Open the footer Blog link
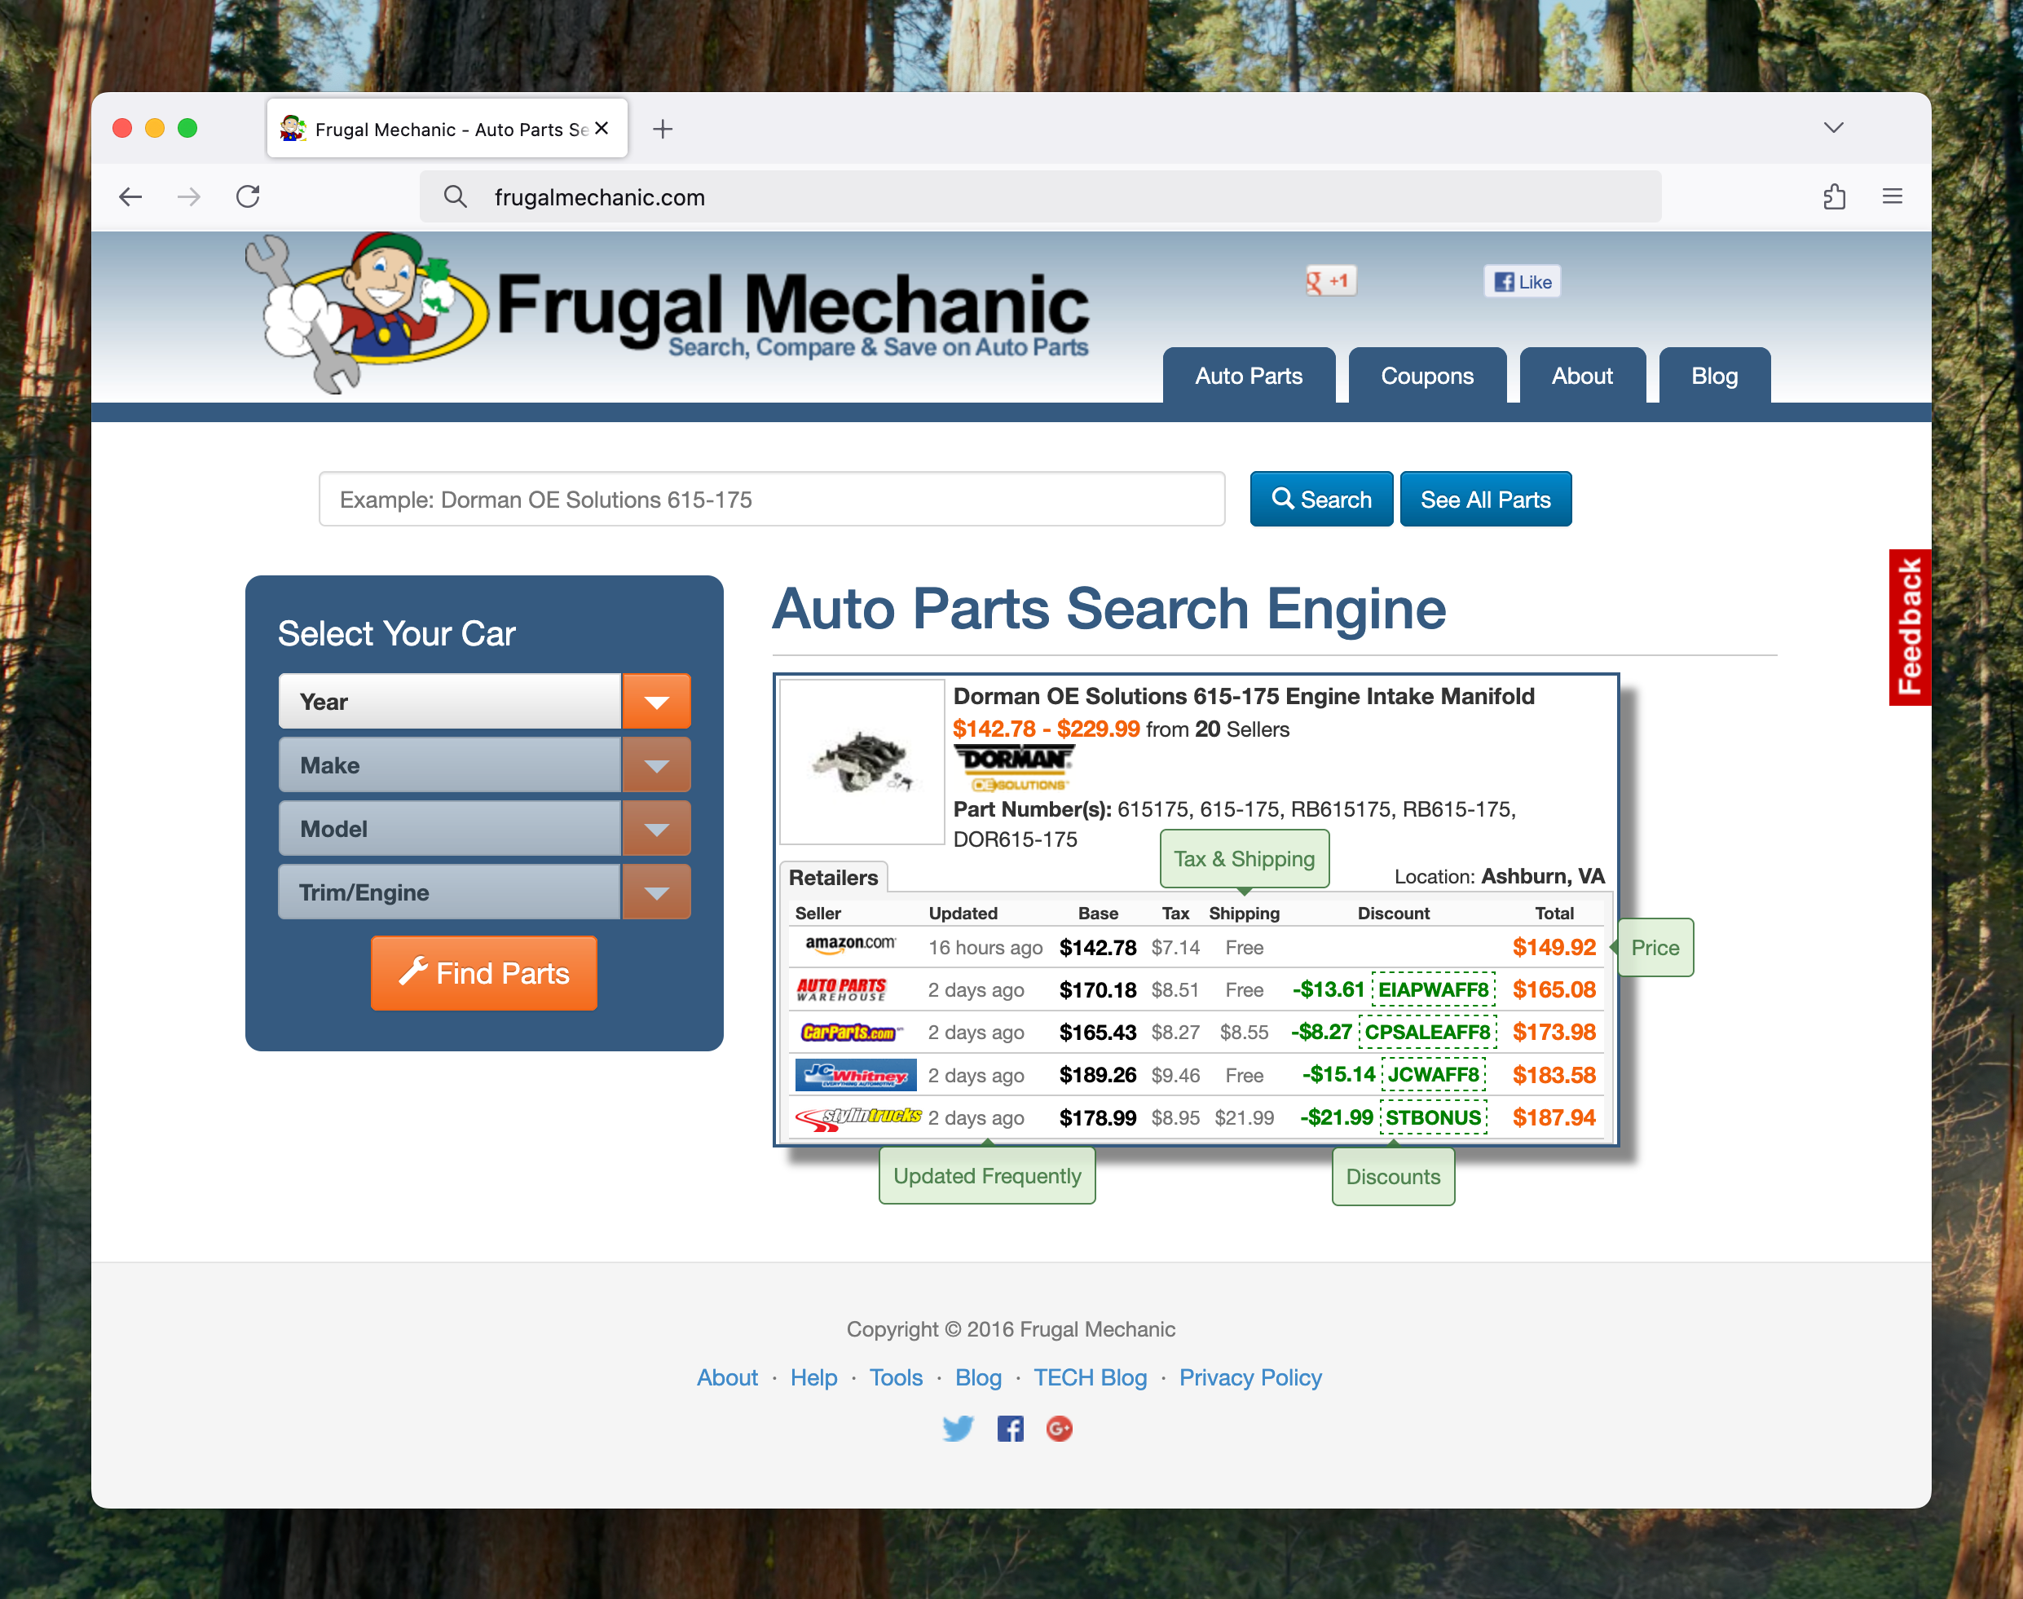 pyautogui.click(x=978, y=1377)
